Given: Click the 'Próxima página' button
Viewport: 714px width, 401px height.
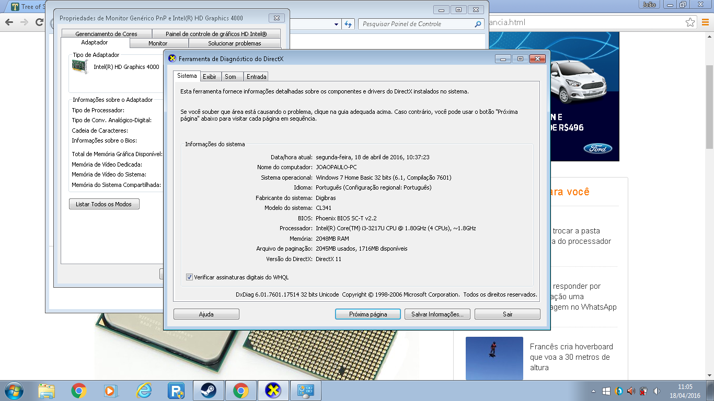Looking at the screenshot, I should (x=368, y=314).
